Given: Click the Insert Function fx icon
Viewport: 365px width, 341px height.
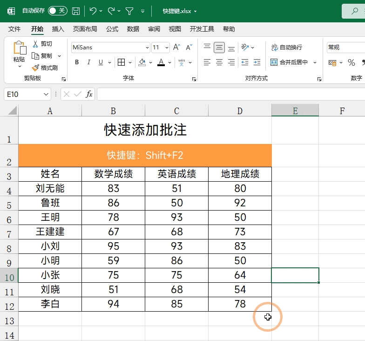Looking at the screenshot, I should click(89, 94).
